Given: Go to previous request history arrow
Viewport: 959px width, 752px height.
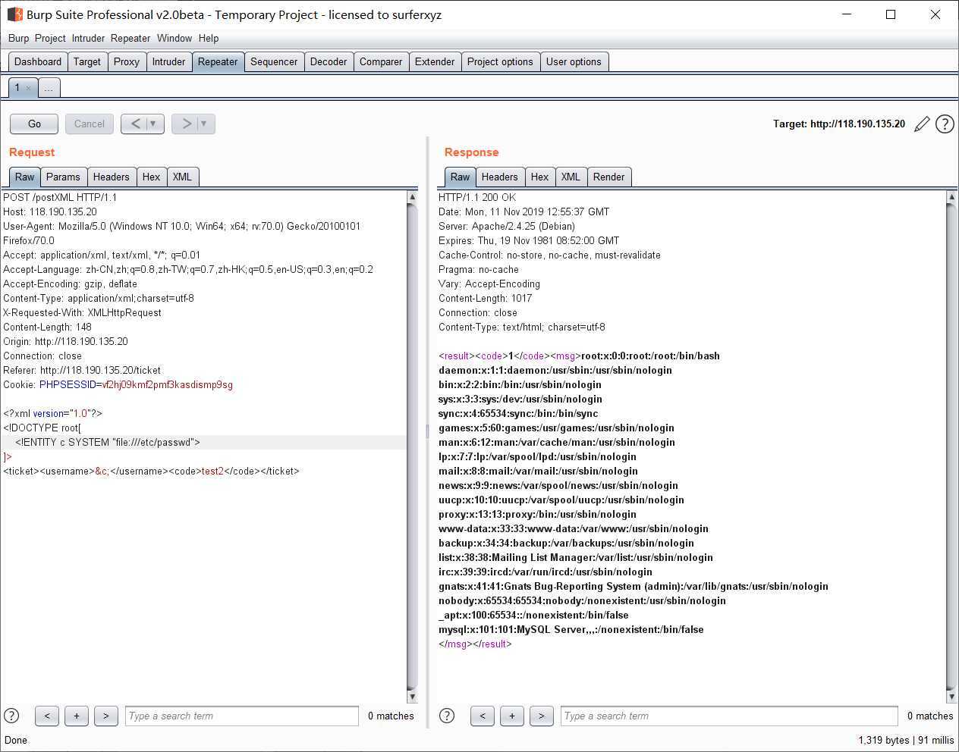Looking at the screenshot, I should coord(135,124).
